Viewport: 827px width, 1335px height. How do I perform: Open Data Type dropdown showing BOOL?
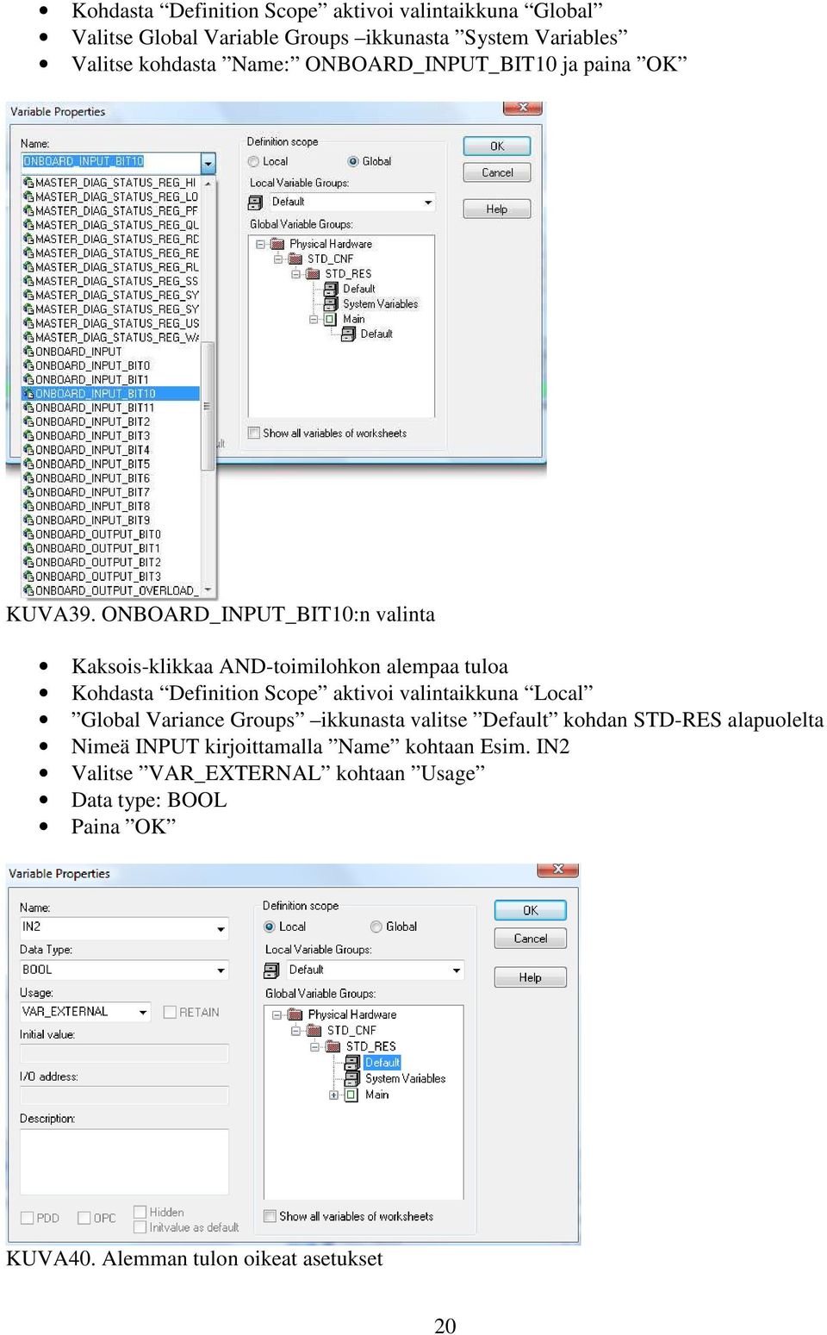pyautogui.click(x=221, y=970)
